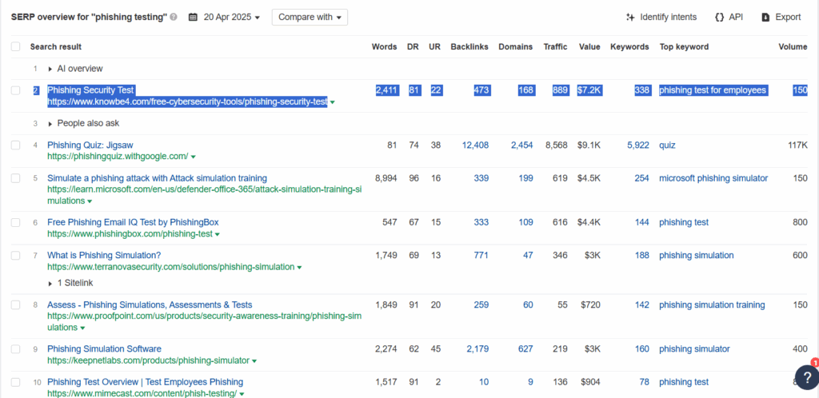
Task: Click keywords value 254 for Microsoft result
Action: (642, 178)
